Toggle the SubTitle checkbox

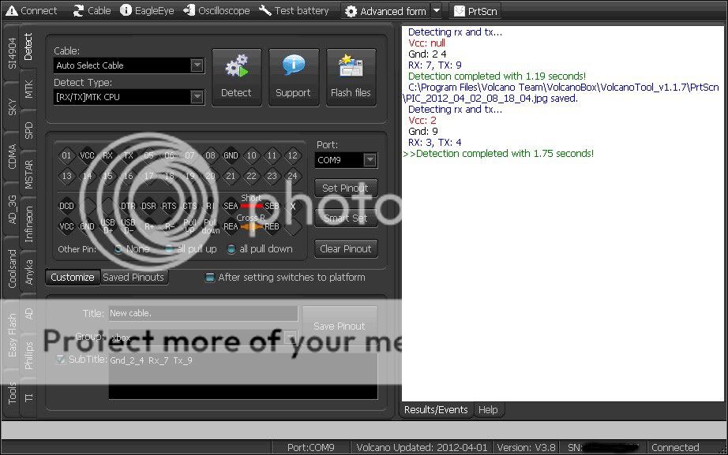tap(61, 360)
